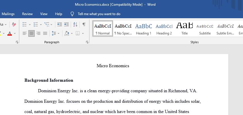Apply numbered list formatting
The image size is (243, 115).
coord(36,24)
